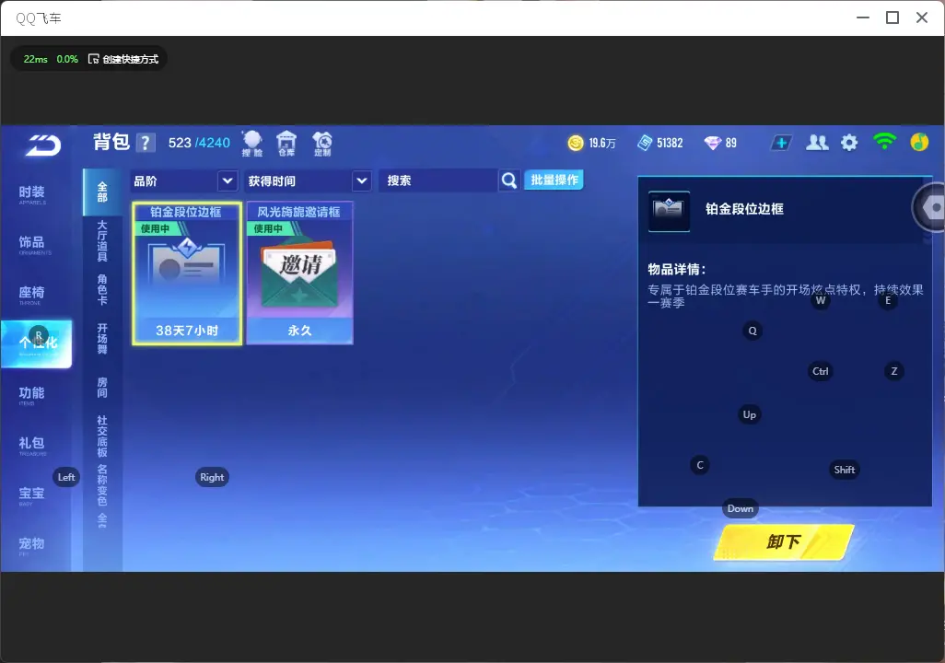Open the 时装 apparel category

32,193
